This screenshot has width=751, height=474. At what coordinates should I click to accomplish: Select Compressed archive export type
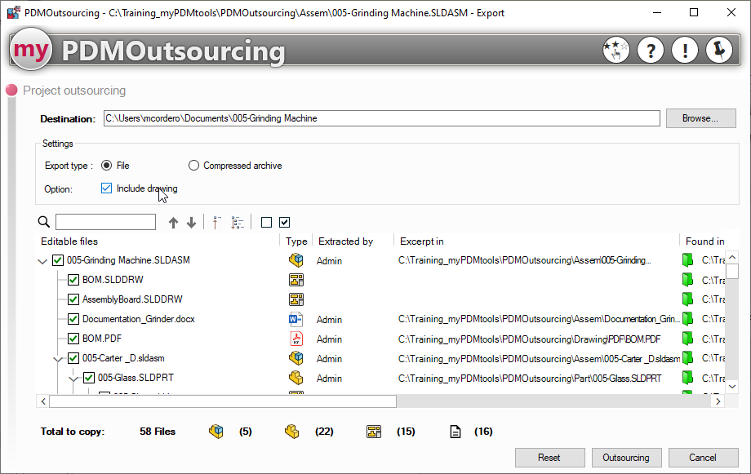(x=193, y=166)
